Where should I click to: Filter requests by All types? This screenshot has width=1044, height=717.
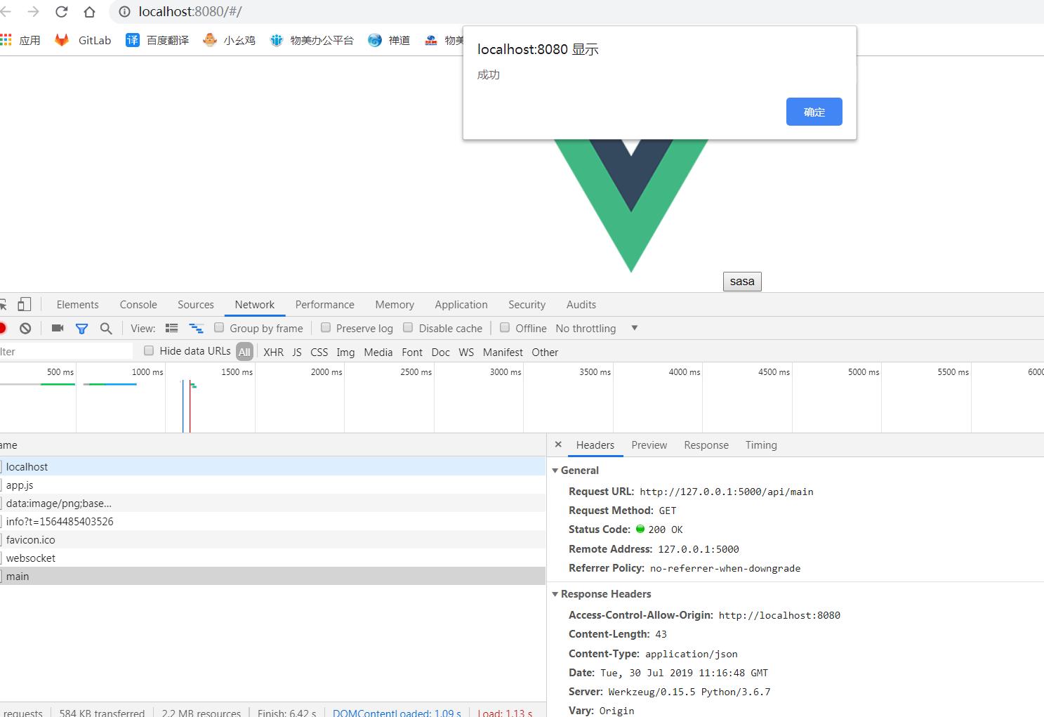(244, 352)
